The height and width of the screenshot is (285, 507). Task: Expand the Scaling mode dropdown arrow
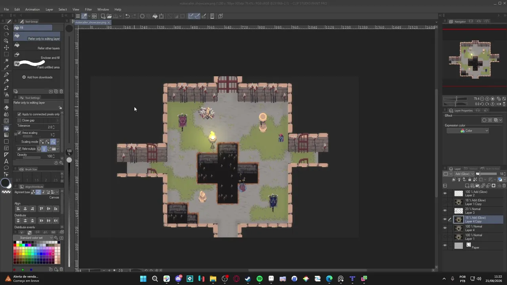tap(58, 142)
